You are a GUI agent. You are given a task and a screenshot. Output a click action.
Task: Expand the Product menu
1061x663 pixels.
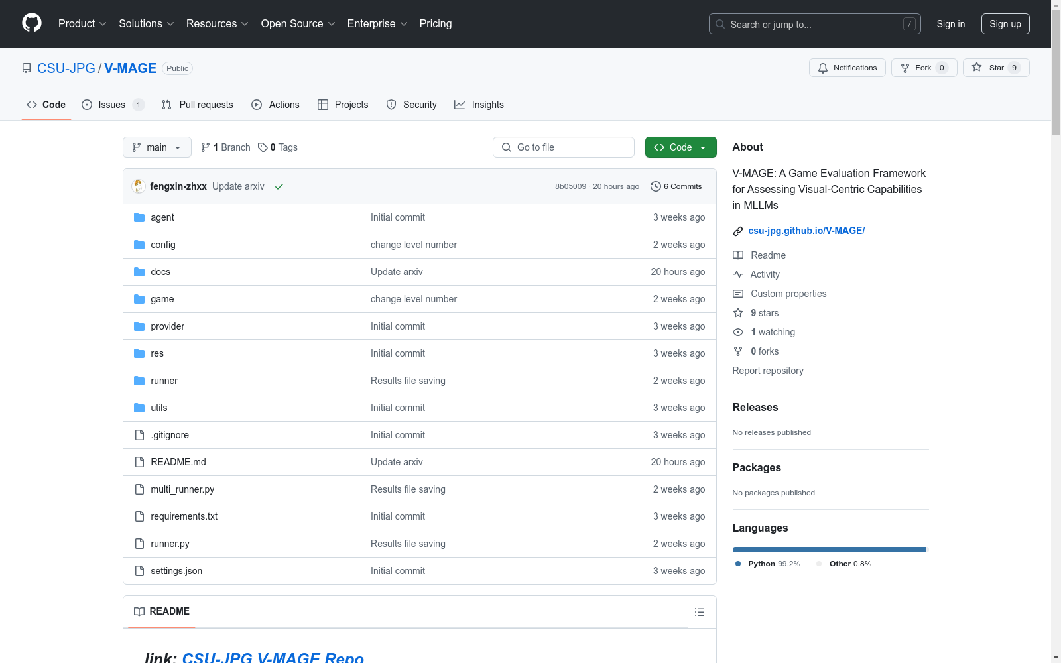82,24
